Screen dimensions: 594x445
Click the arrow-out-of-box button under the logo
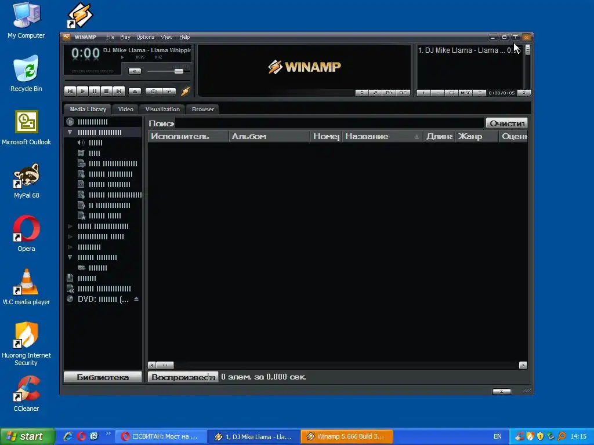(x=389, y=93)
